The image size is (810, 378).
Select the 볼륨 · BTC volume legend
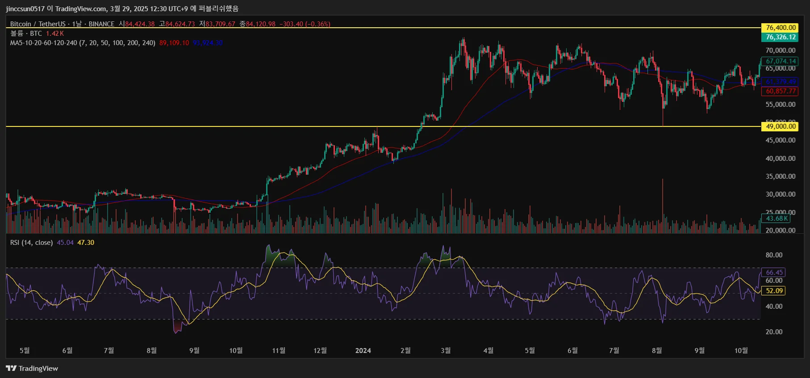click(x=26, y=34)
